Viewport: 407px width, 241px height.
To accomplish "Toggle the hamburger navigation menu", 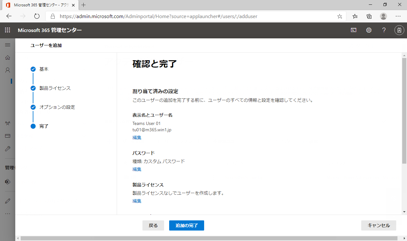I will click(x=8, y=45).
